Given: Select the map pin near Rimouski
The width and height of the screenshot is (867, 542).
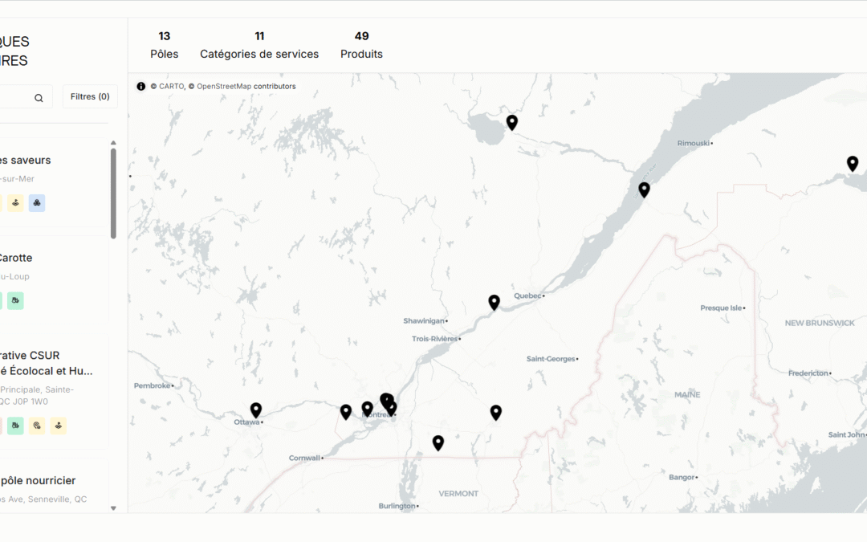Looking at the screenshot, I should pos(644,189).
